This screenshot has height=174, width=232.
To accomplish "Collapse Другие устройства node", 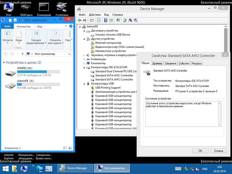I will point(84,39).
